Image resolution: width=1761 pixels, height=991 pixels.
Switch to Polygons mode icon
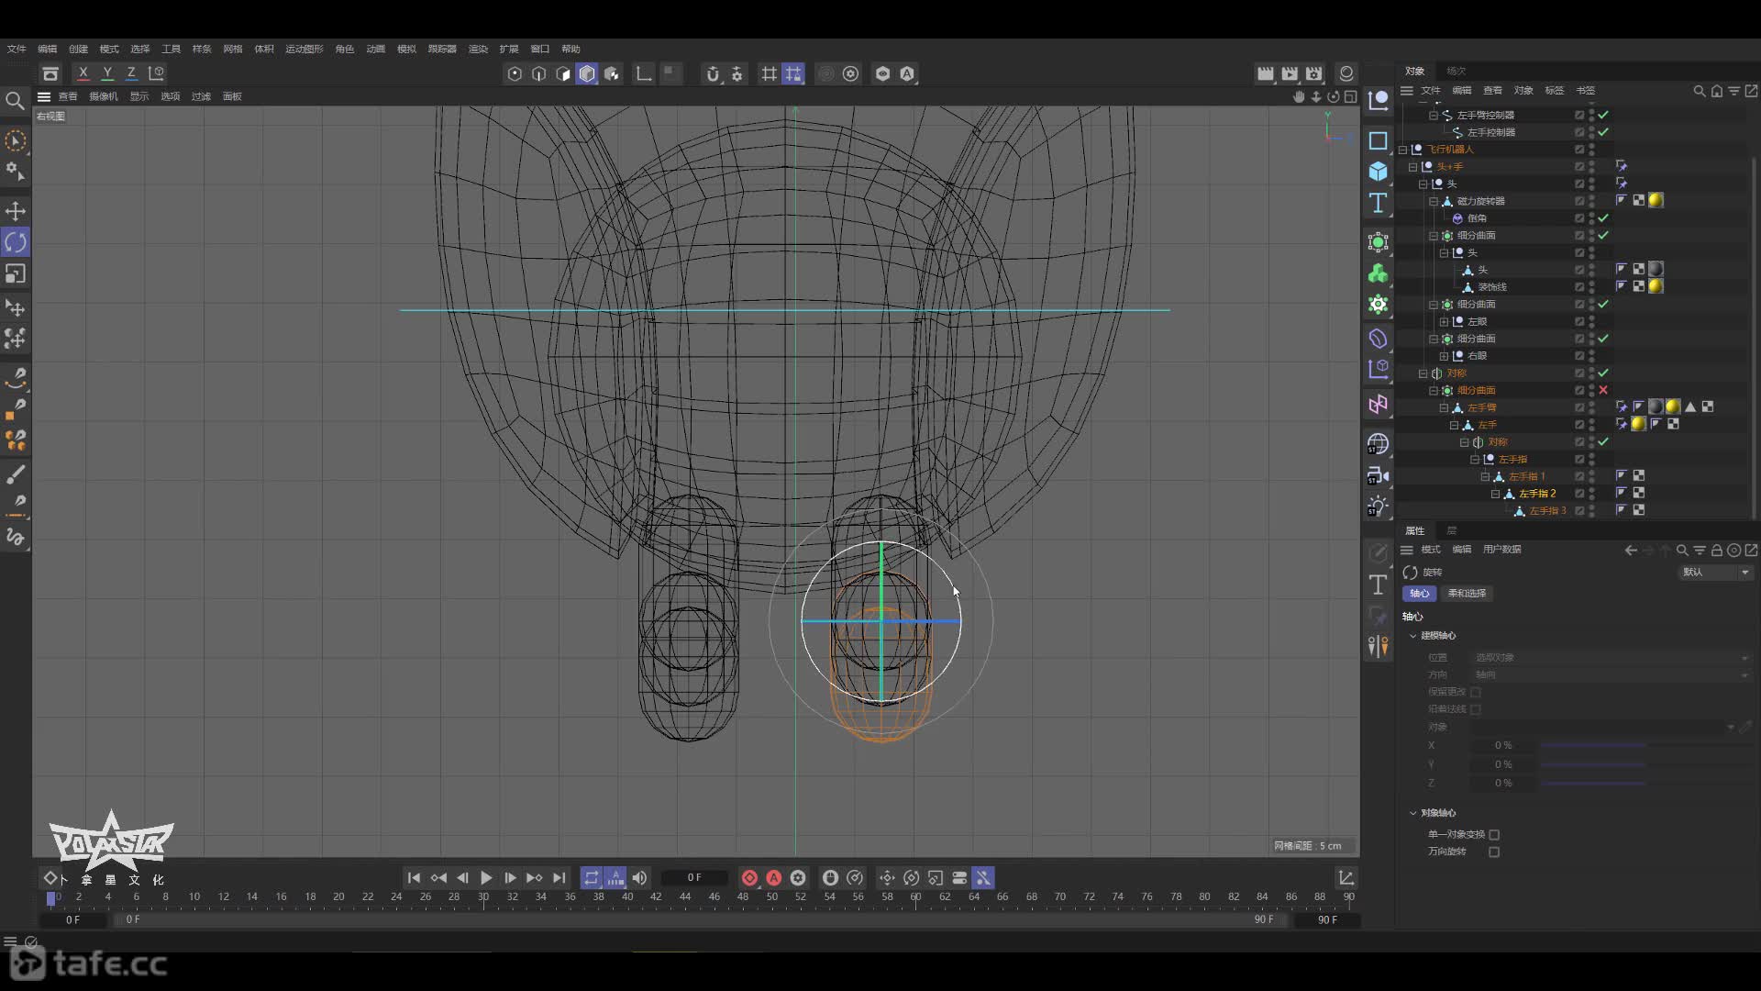pyautogui.click(x=563, y=74)
